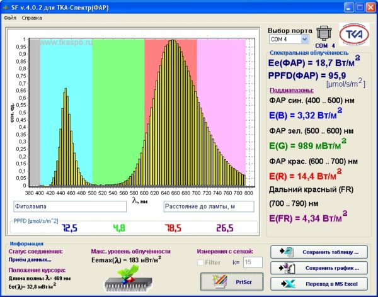
Task: Open the COM 4 port combo box
Action: (289, 39)
